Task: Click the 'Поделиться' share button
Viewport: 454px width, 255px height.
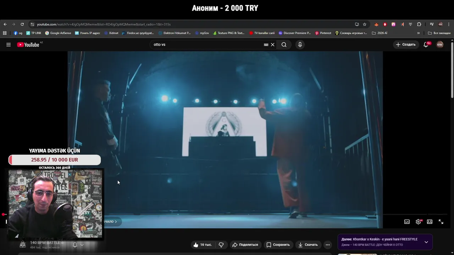Action: 245,245
